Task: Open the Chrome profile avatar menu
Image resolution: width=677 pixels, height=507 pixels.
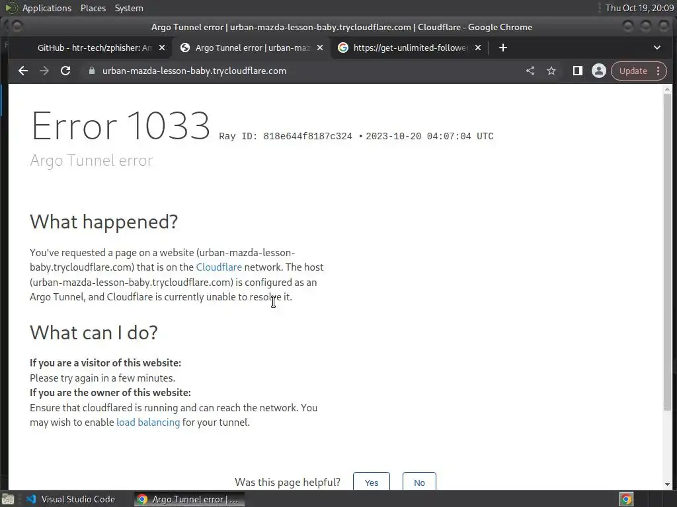Action: tap(599, 71)
